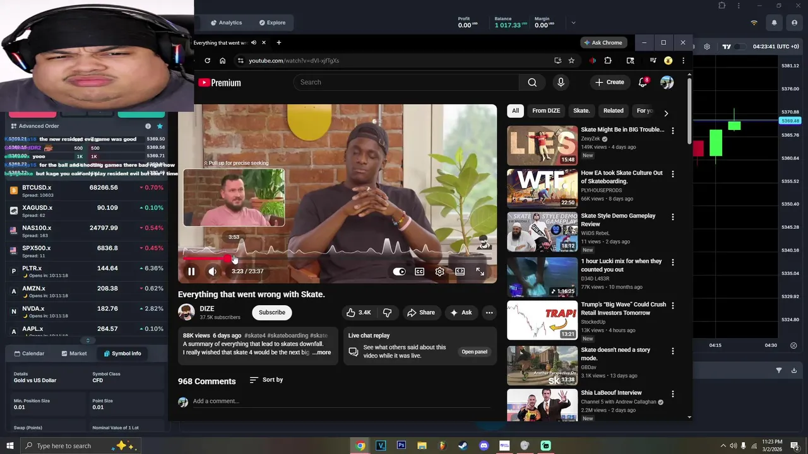Open the Calendar tab
The height and width of the screenshot is (454, 808).
pyautogui.click(x=29, y=354)
